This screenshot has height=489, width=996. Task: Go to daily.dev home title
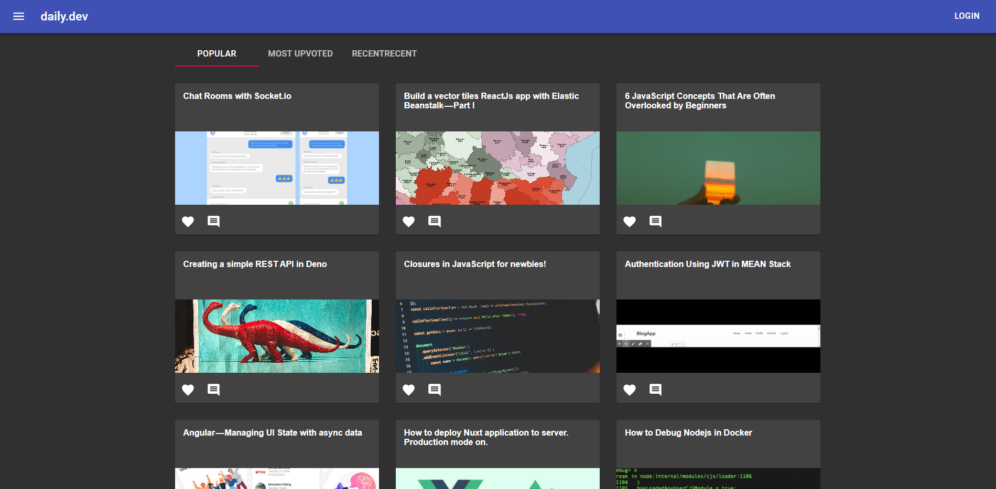tap(64, 16)
